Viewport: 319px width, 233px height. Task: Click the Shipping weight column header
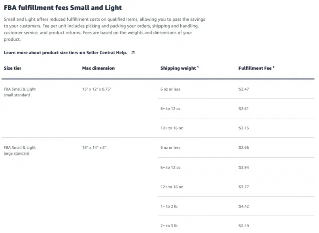coord(178,68)
